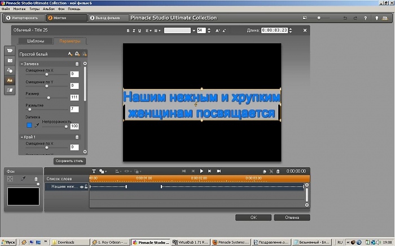
Task: Select the Нашим неж... layer row
Action: click(x=67, y=186)
